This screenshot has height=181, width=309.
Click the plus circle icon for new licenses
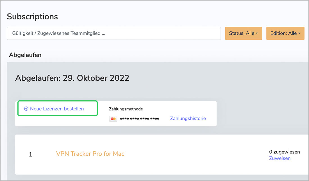click(x=26, y=109)
